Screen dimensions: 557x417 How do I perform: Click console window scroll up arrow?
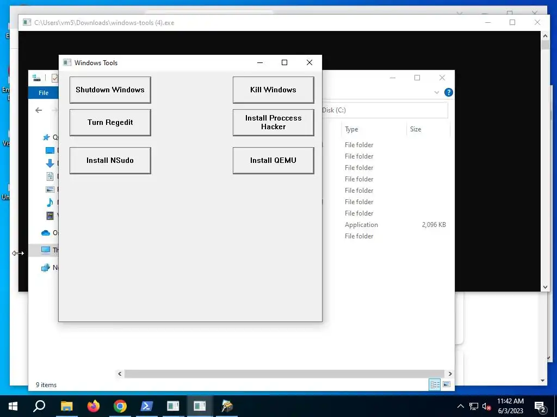[x=545, y=35]
